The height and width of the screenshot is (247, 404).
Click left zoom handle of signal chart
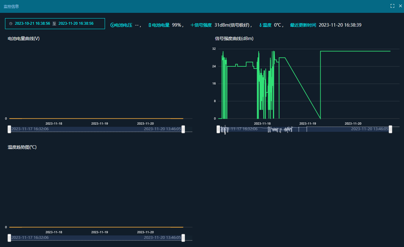coord(218,129)
